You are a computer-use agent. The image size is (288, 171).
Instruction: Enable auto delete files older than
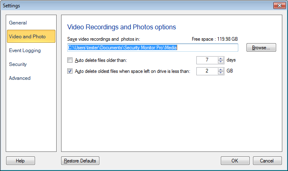point(70,60)
